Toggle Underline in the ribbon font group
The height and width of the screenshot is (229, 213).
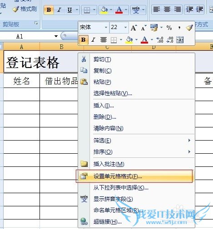tap(69, 10)
